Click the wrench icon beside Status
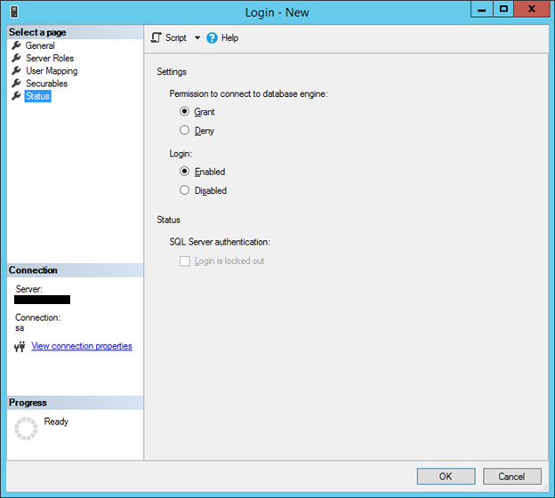Image resolution: width=555 pixels, height=498 pixels. click(16, 96)
